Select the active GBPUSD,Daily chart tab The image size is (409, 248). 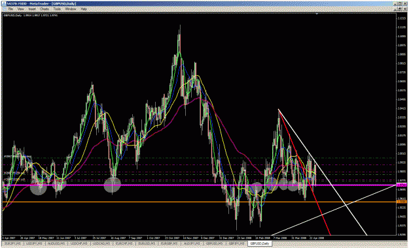tap(260, 243)
